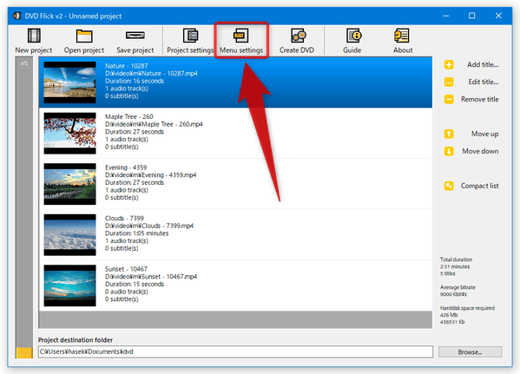Click the text "Sunset - 10467"
The height and width of the screenshot is (374, 520).
click(x=126, y=269)
